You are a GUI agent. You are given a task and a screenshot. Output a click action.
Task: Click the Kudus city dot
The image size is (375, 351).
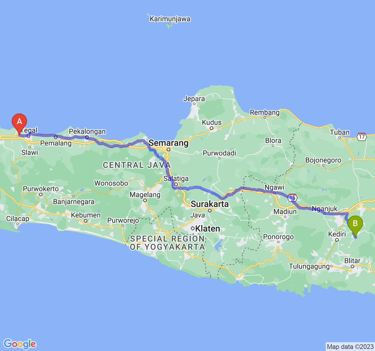(212, 128)
